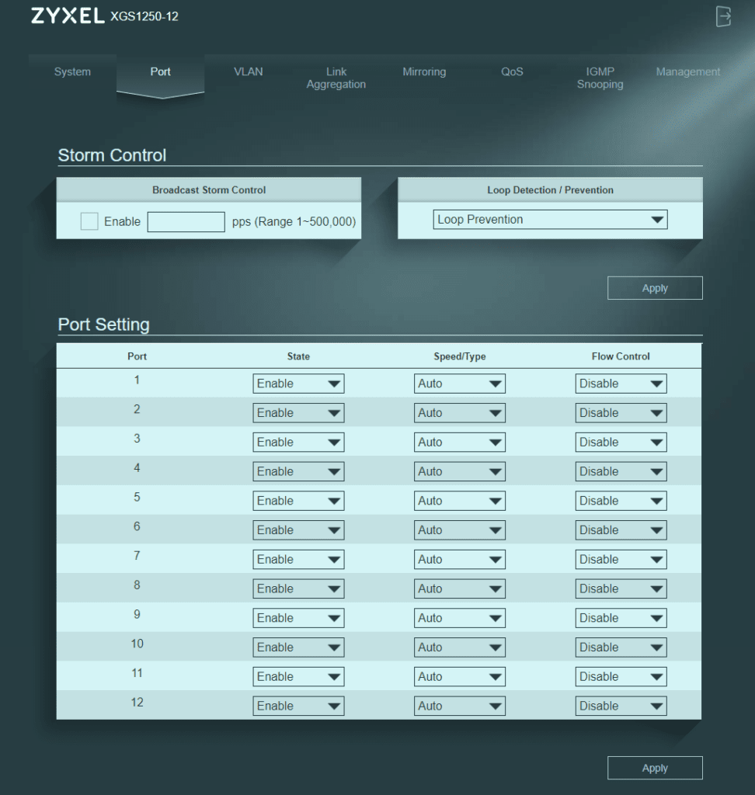755x795 pixels.
Task: Go to the Link Aggregation tab
Action: (x=336, y=78)
